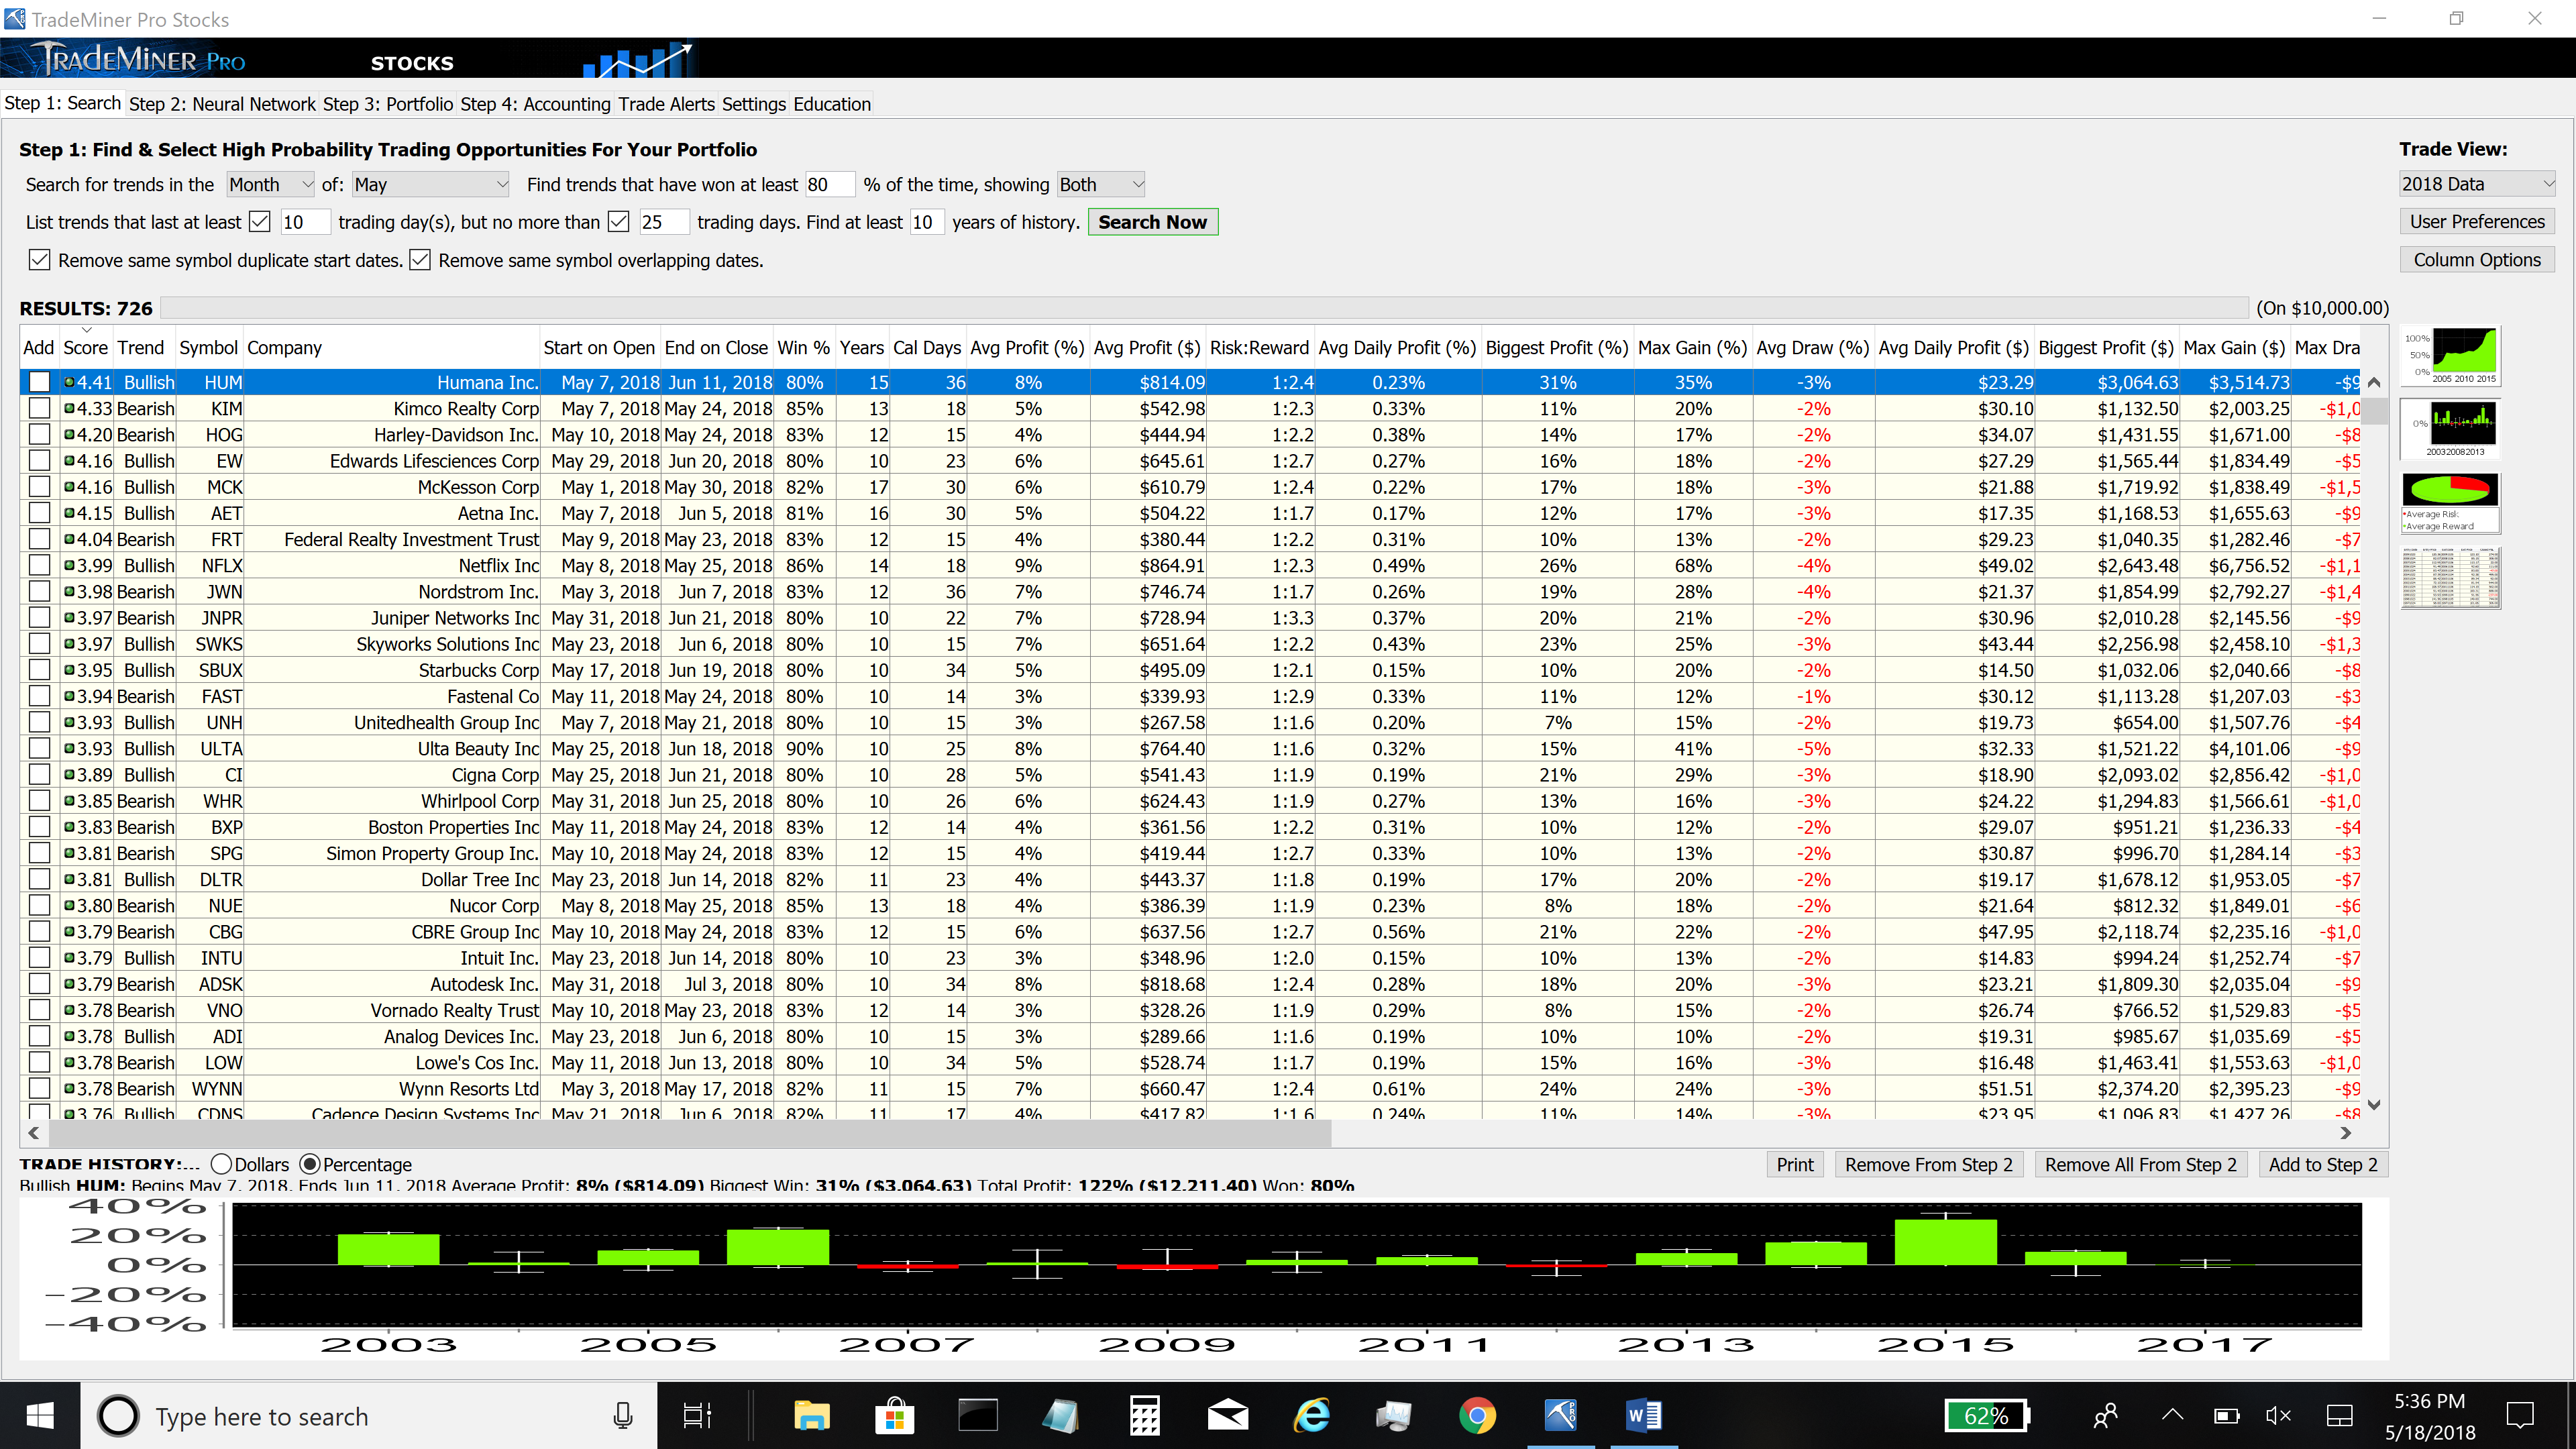
Task: Open the trade data table thumbnail
Action: point(2449,577)
